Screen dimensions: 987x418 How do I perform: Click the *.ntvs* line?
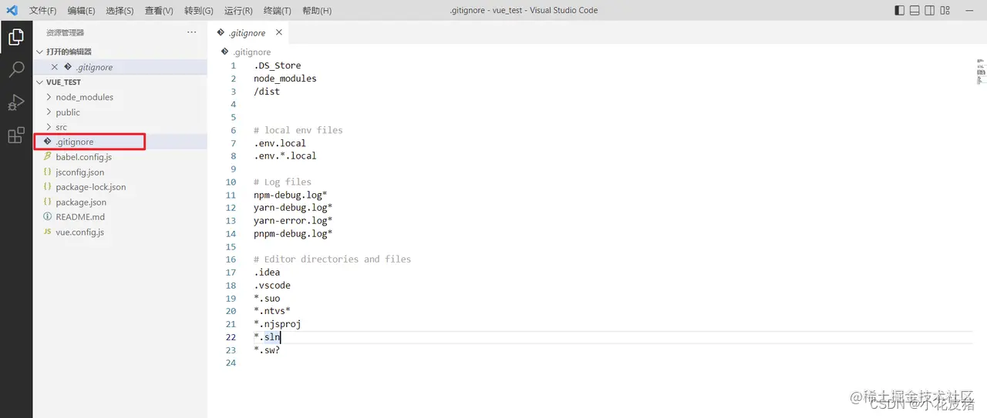pos(272,311)
